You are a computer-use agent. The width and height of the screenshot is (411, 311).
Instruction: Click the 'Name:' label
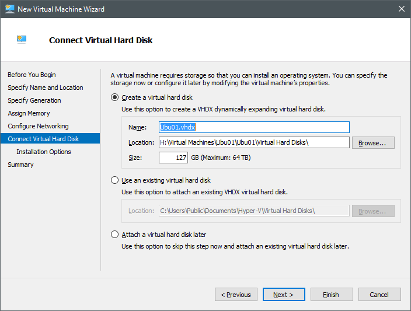137,127
